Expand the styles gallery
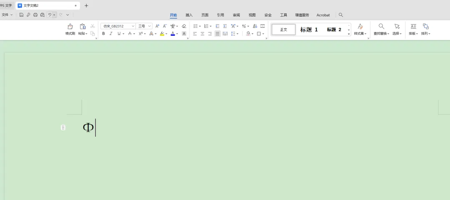The image size is (450, 200). tap(349, 34)
